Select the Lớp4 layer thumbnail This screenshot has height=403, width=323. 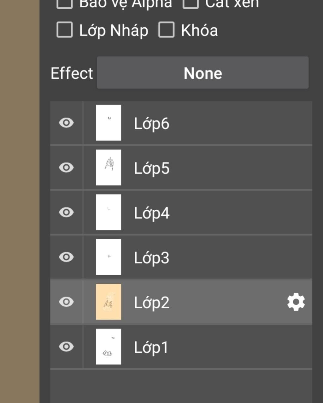pyautogui.click(x=109, y=212)
